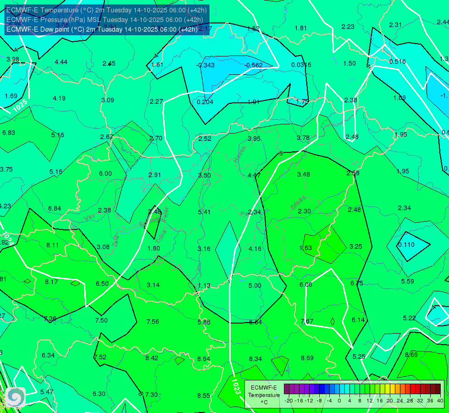Click the 1024 isobar label

[x=7, y=238]
